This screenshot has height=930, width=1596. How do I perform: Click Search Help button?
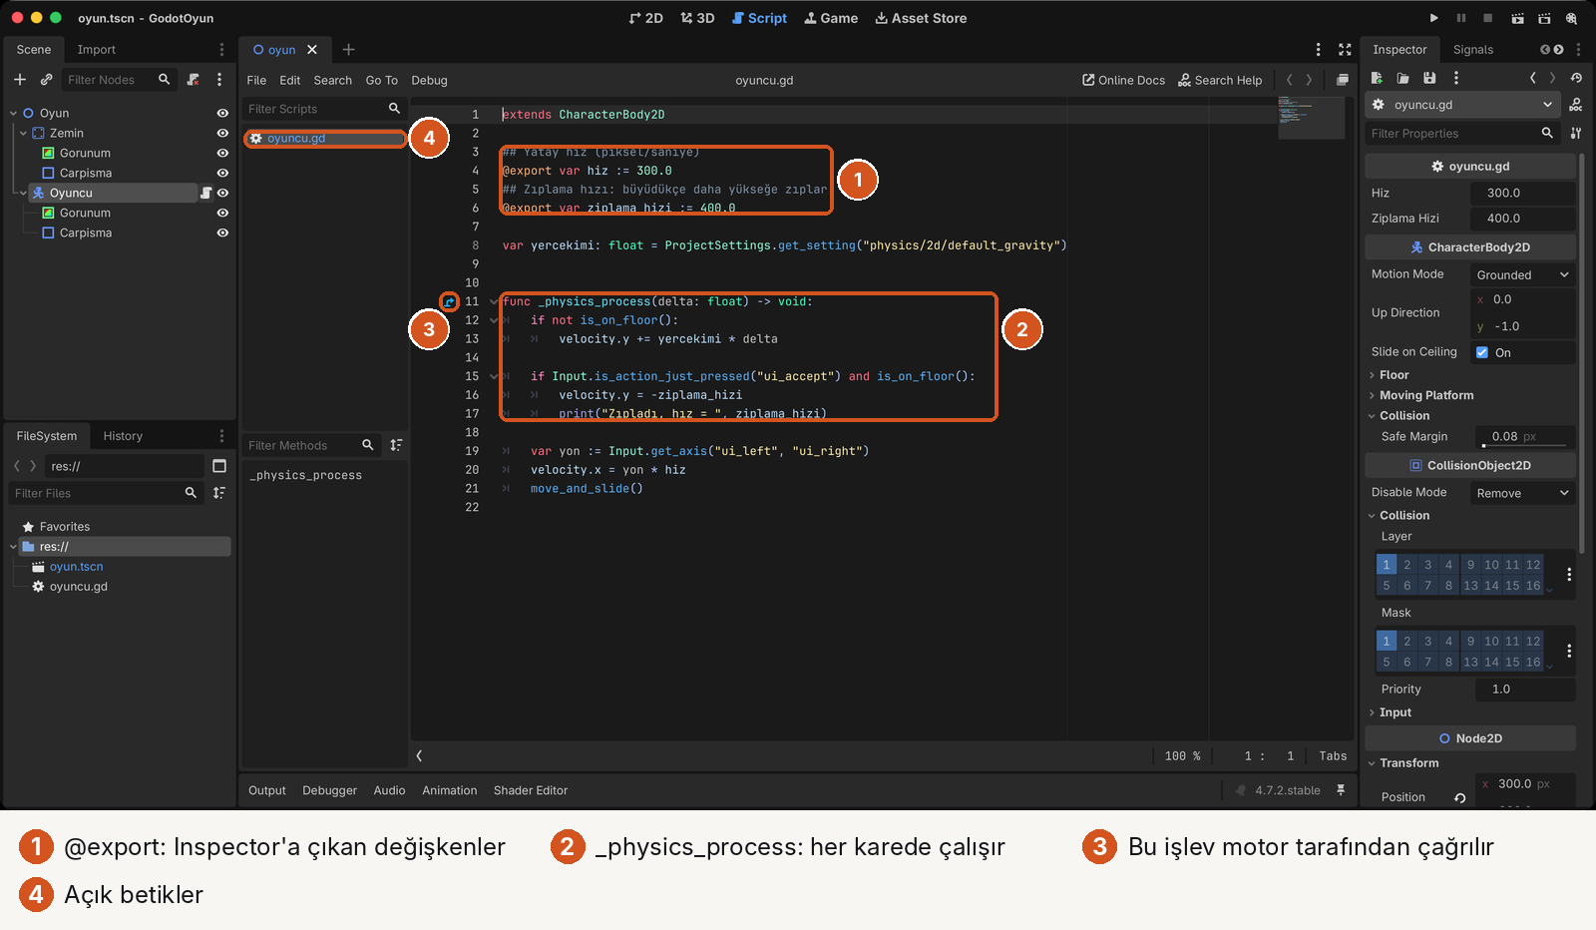pos(1220,81)
